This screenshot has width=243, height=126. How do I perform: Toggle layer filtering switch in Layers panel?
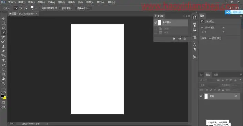click(x=241, y=80)
